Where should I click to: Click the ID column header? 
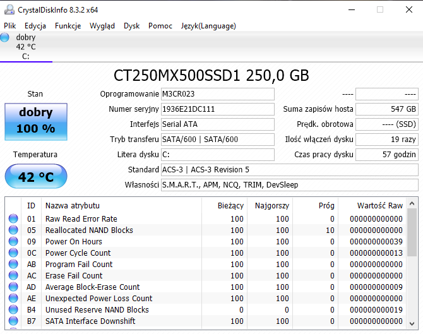[x=32, y=206]
